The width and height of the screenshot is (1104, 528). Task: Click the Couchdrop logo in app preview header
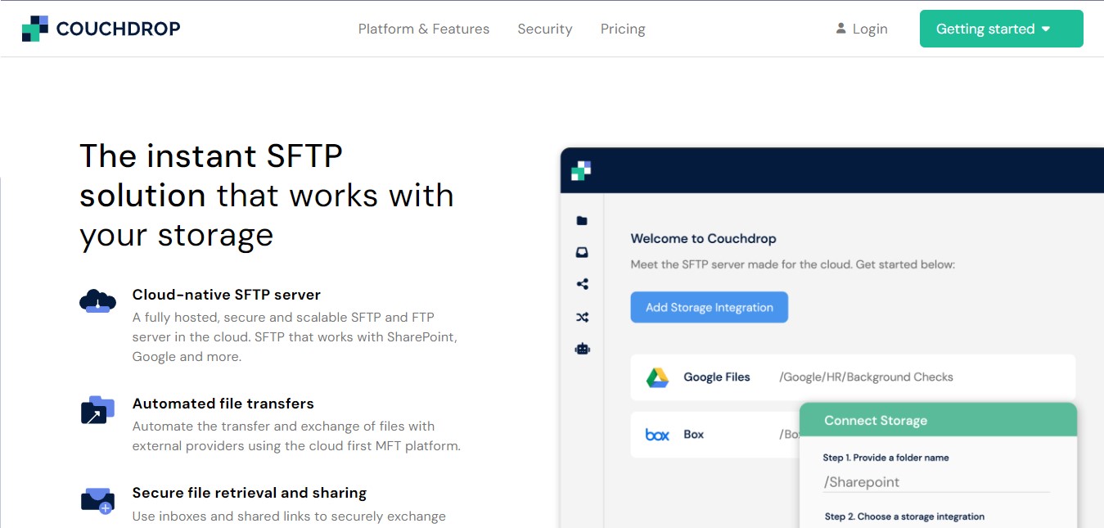coord(581,171)
